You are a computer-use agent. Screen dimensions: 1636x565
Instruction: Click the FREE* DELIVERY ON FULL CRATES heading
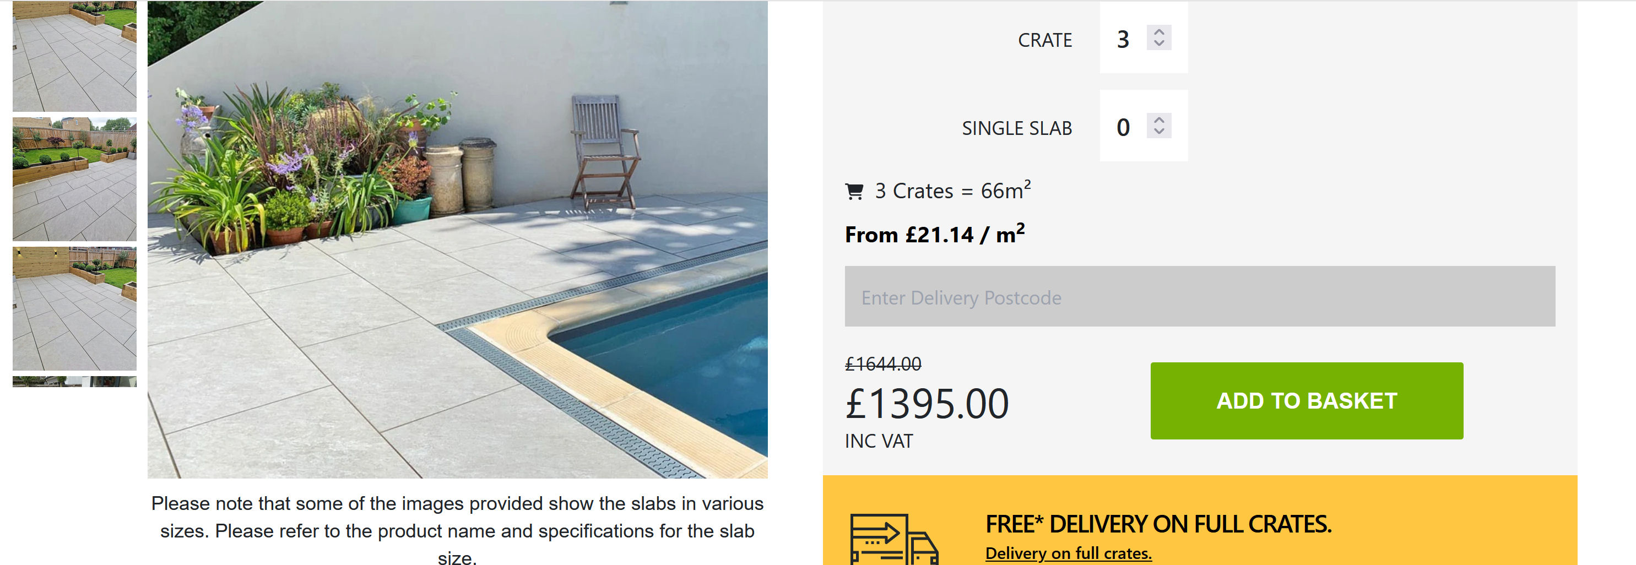pos(1158,524)
